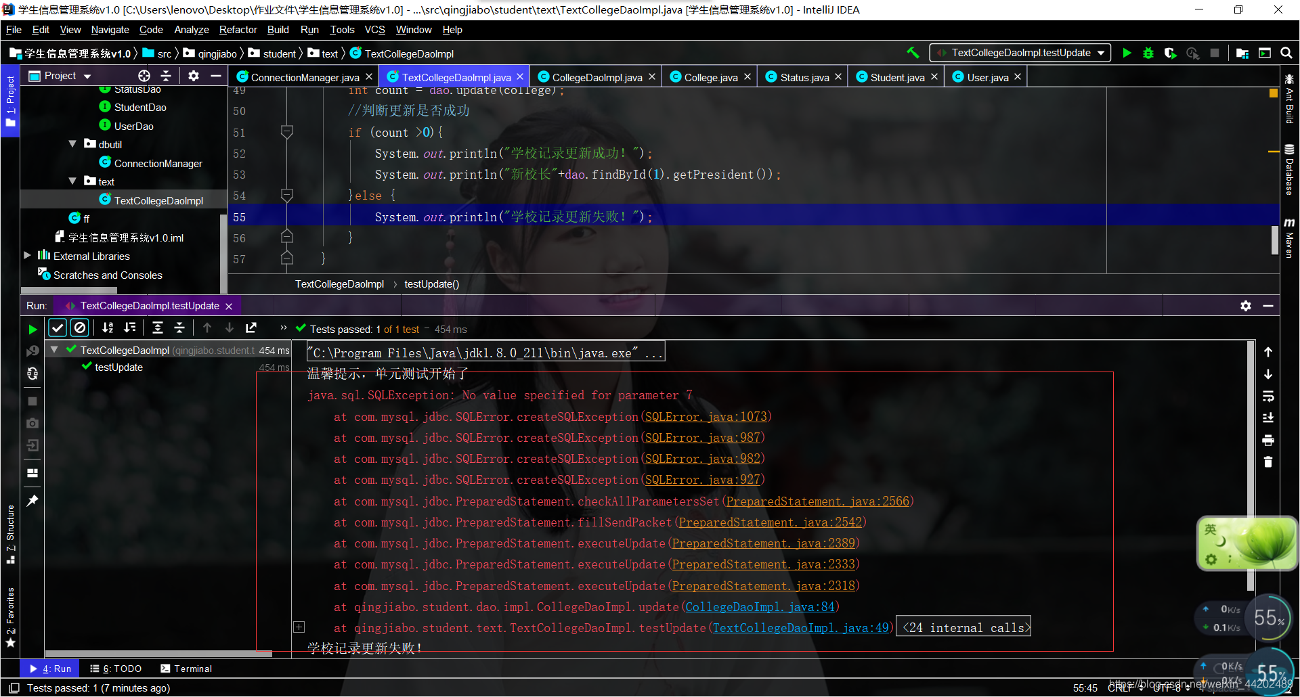Open the Analyze menu
Image resolution: width=1300 pixels, height=697 pixels.
click(x=191, y=30)
